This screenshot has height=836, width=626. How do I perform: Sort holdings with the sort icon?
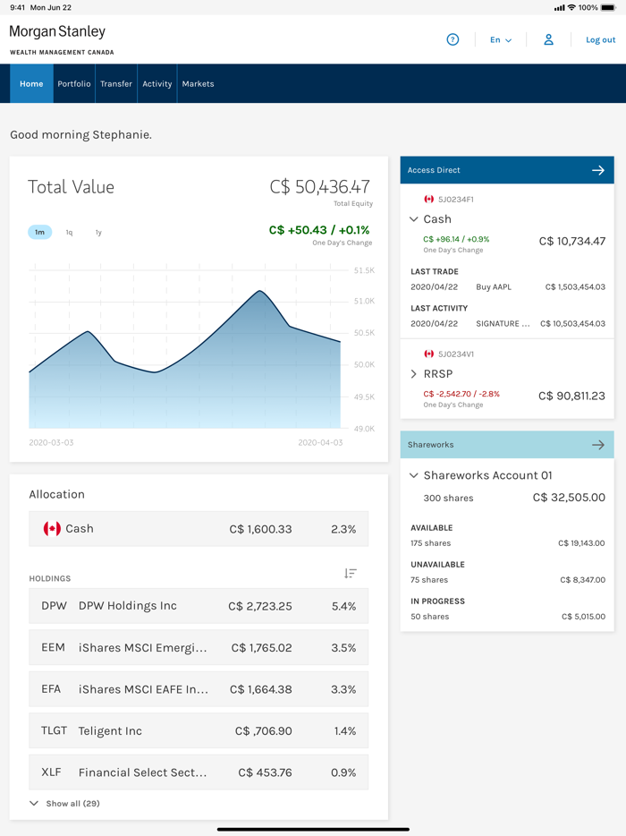350,573
